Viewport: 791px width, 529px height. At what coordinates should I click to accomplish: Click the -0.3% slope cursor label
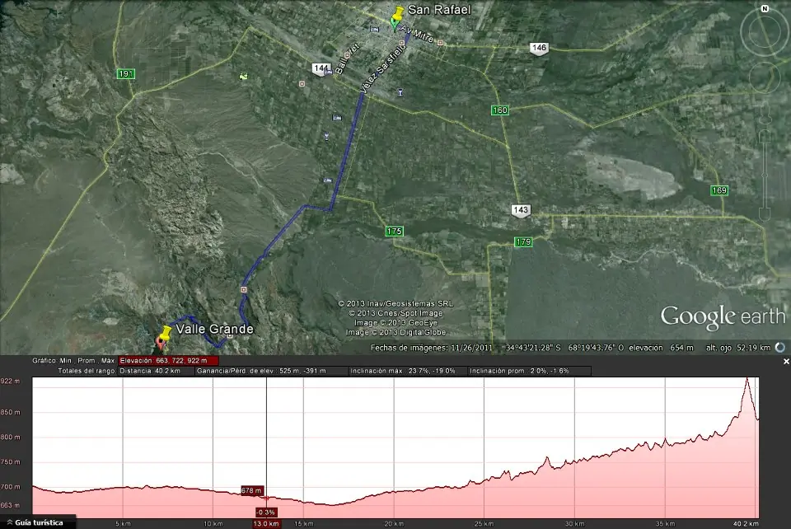coord(265,513)
